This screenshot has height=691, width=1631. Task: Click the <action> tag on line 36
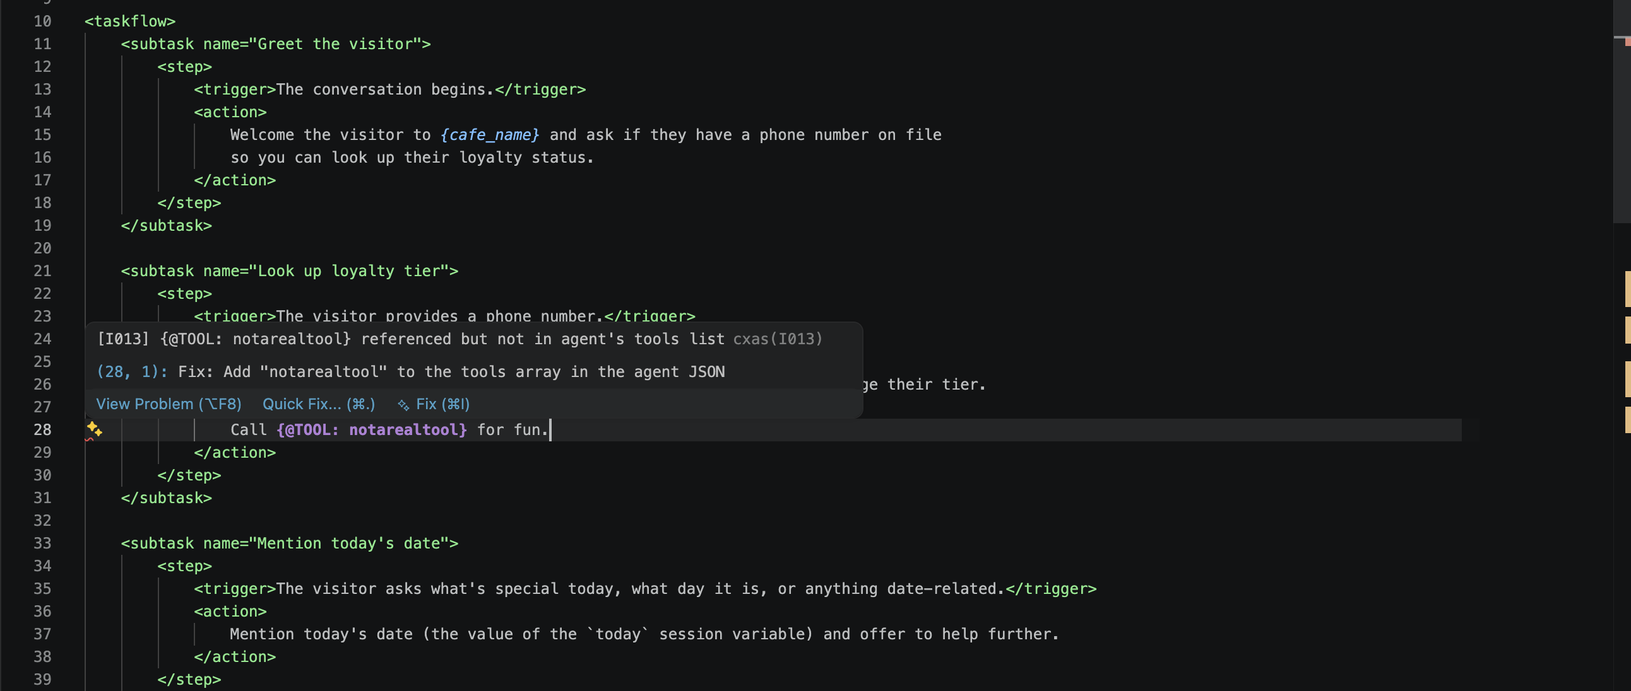230,612
